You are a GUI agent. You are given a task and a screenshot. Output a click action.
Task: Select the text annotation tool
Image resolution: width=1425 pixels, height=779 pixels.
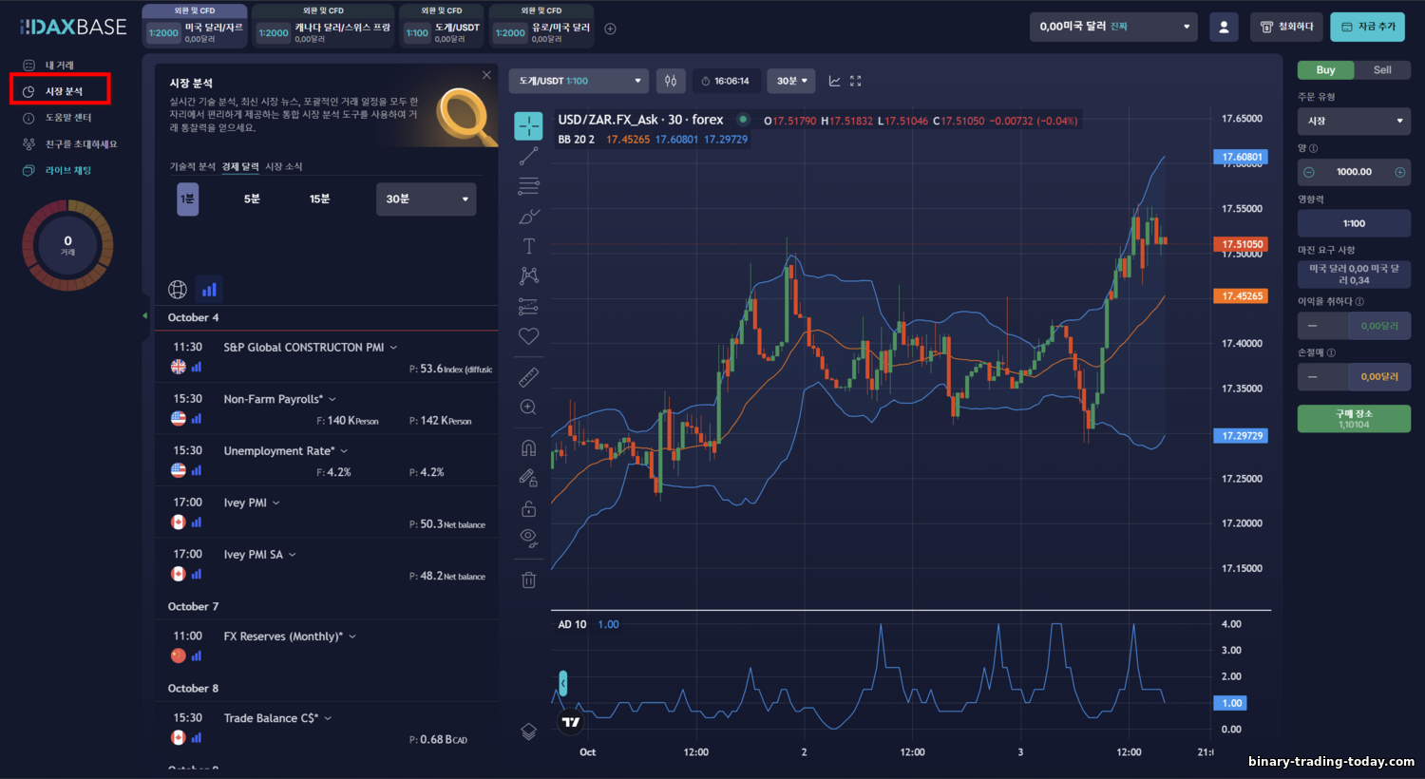tap(528, 246)
